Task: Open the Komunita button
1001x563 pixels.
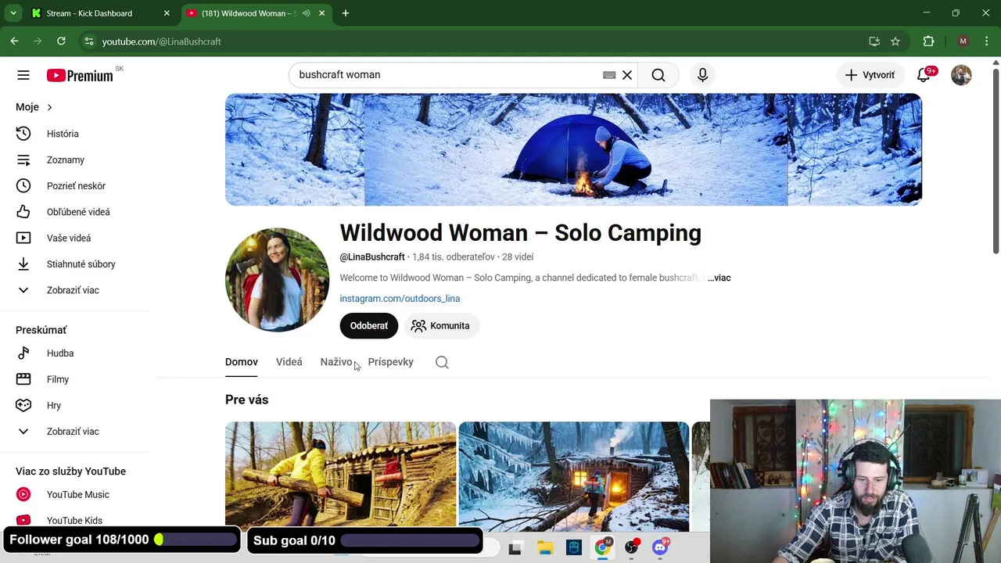Action: pos(441,326)
